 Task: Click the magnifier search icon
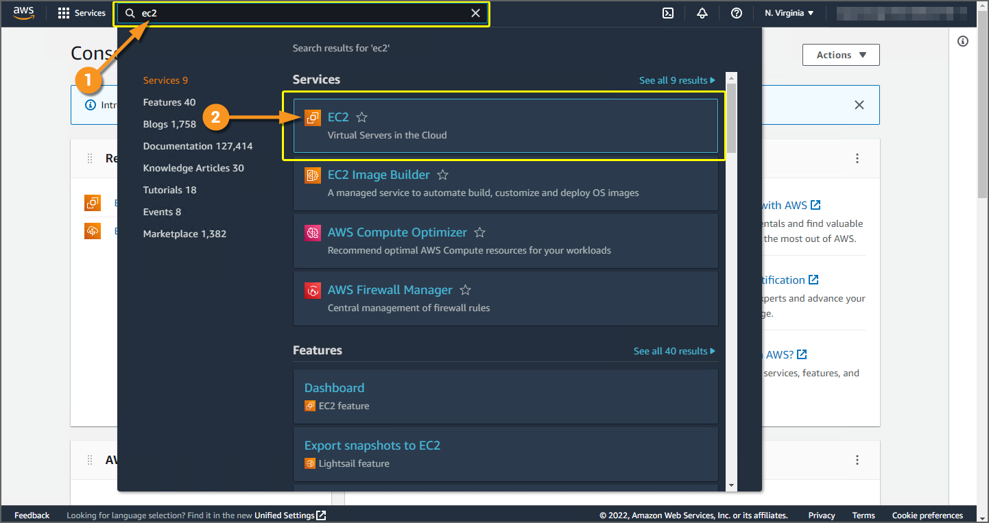[x=130, y=13]
